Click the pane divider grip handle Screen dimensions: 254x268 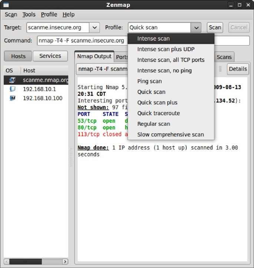71,157
